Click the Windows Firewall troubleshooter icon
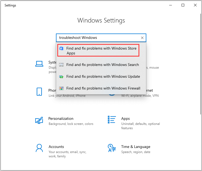Viewport: 202px width, 171px height. (x=61, y=88)
